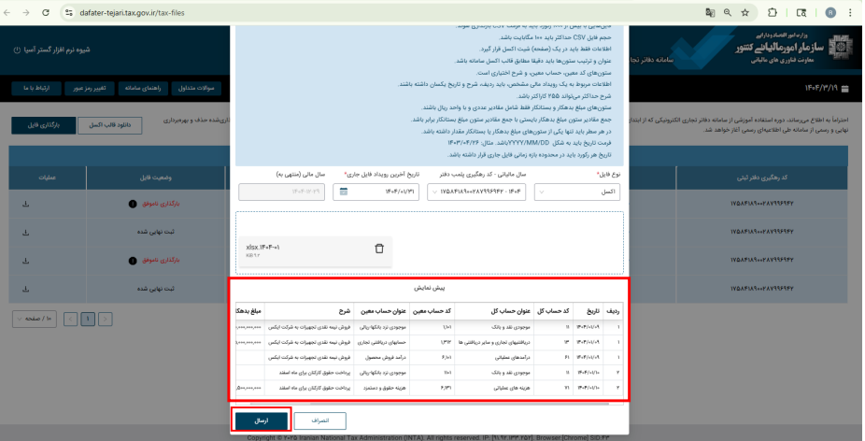The image size is (865, 441).
Task: Open the browser extensions puzzle icon
Action: (773, 13)
